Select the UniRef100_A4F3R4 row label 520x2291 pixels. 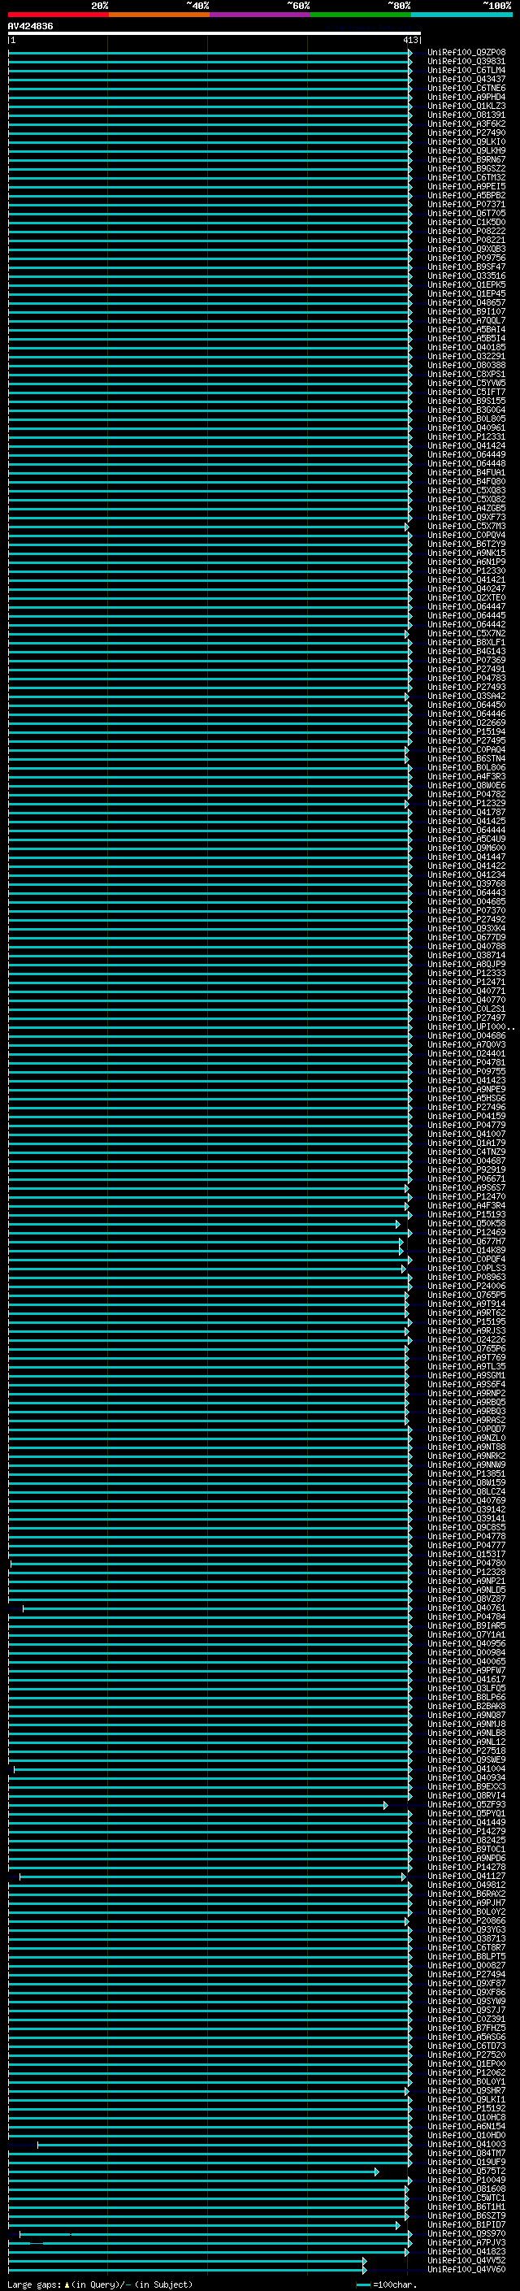coord(466,1205)
